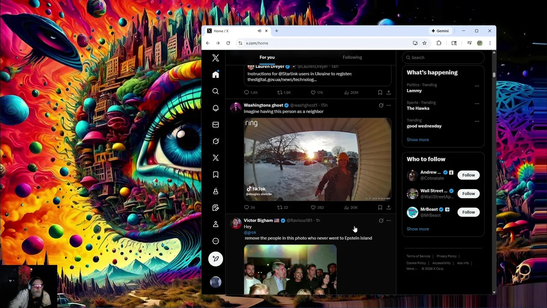The image size is (547, 308).
Task: Open the Profile person icon
Action: tap(215, 224)
